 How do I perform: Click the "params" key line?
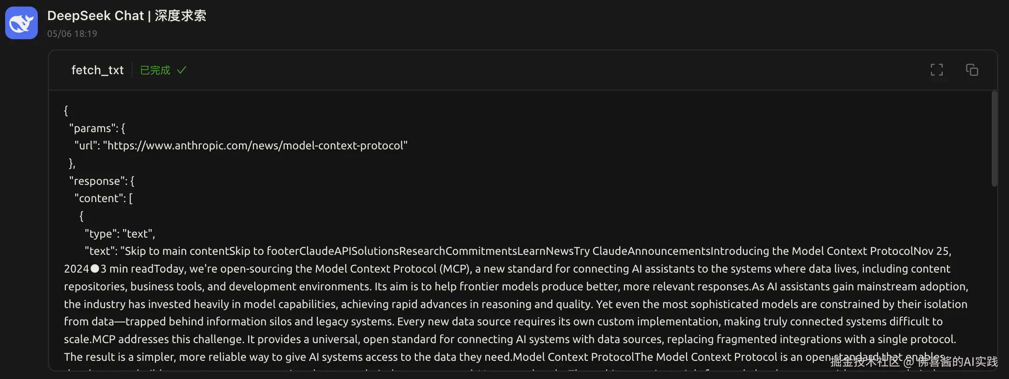pyautogui.click(x=97, y=128)
